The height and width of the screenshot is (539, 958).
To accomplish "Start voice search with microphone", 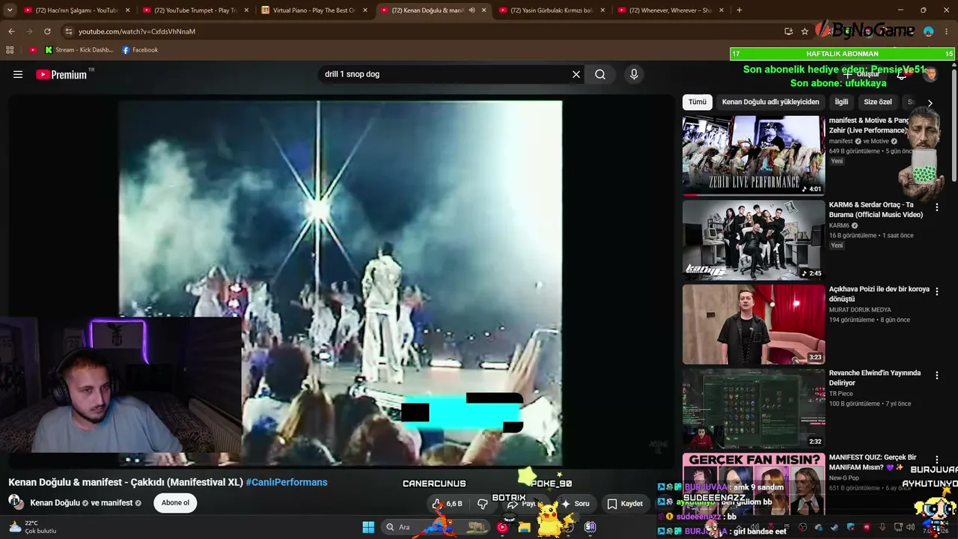I will [634, 74].
